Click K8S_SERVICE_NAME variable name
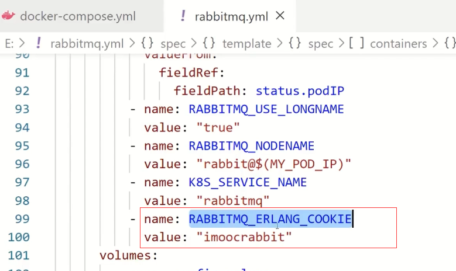Image resolution: width=456 pixels, height=271 pixels. [x=248, y=182]
